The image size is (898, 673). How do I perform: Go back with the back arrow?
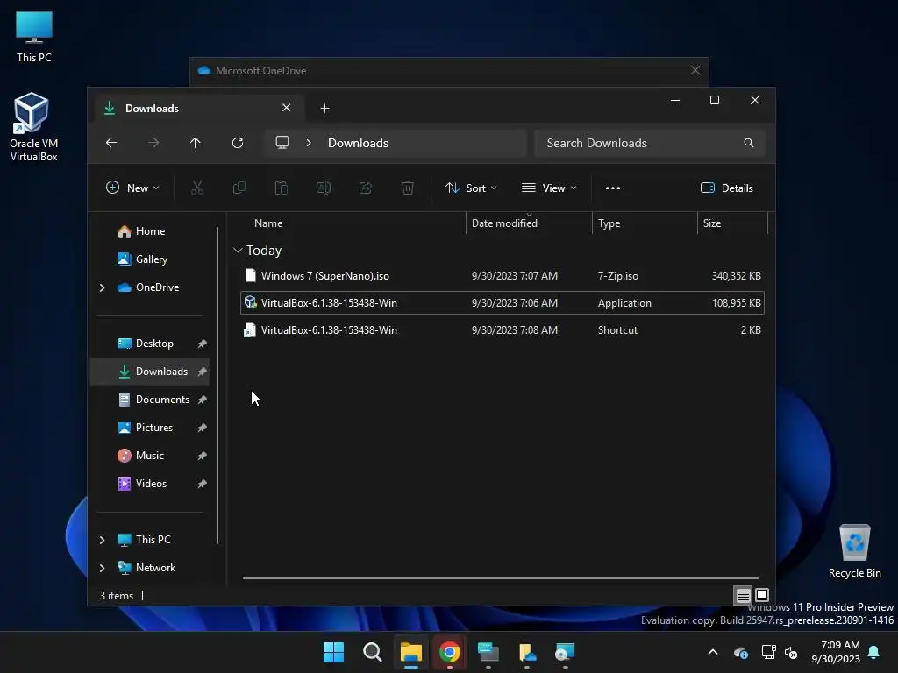tap(111, 143)
